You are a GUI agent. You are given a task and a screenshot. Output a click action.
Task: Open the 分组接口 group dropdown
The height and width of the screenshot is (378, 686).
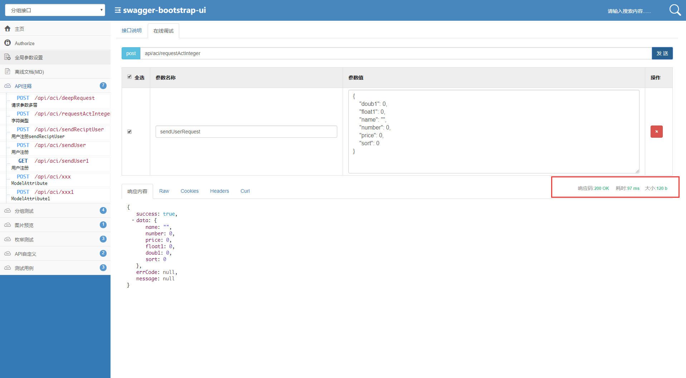pos(55,10)
